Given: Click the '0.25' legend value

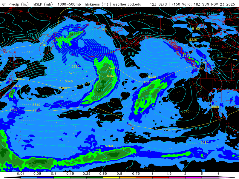Looking at the screenshot, I should 87,174.
